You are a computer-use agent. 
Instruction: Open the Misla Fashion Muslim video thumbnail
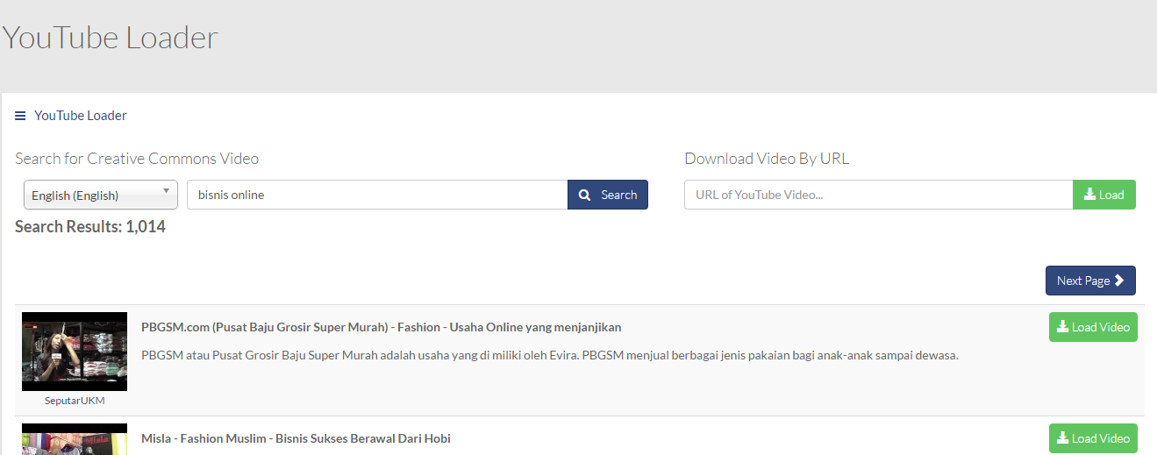point(75,439)
